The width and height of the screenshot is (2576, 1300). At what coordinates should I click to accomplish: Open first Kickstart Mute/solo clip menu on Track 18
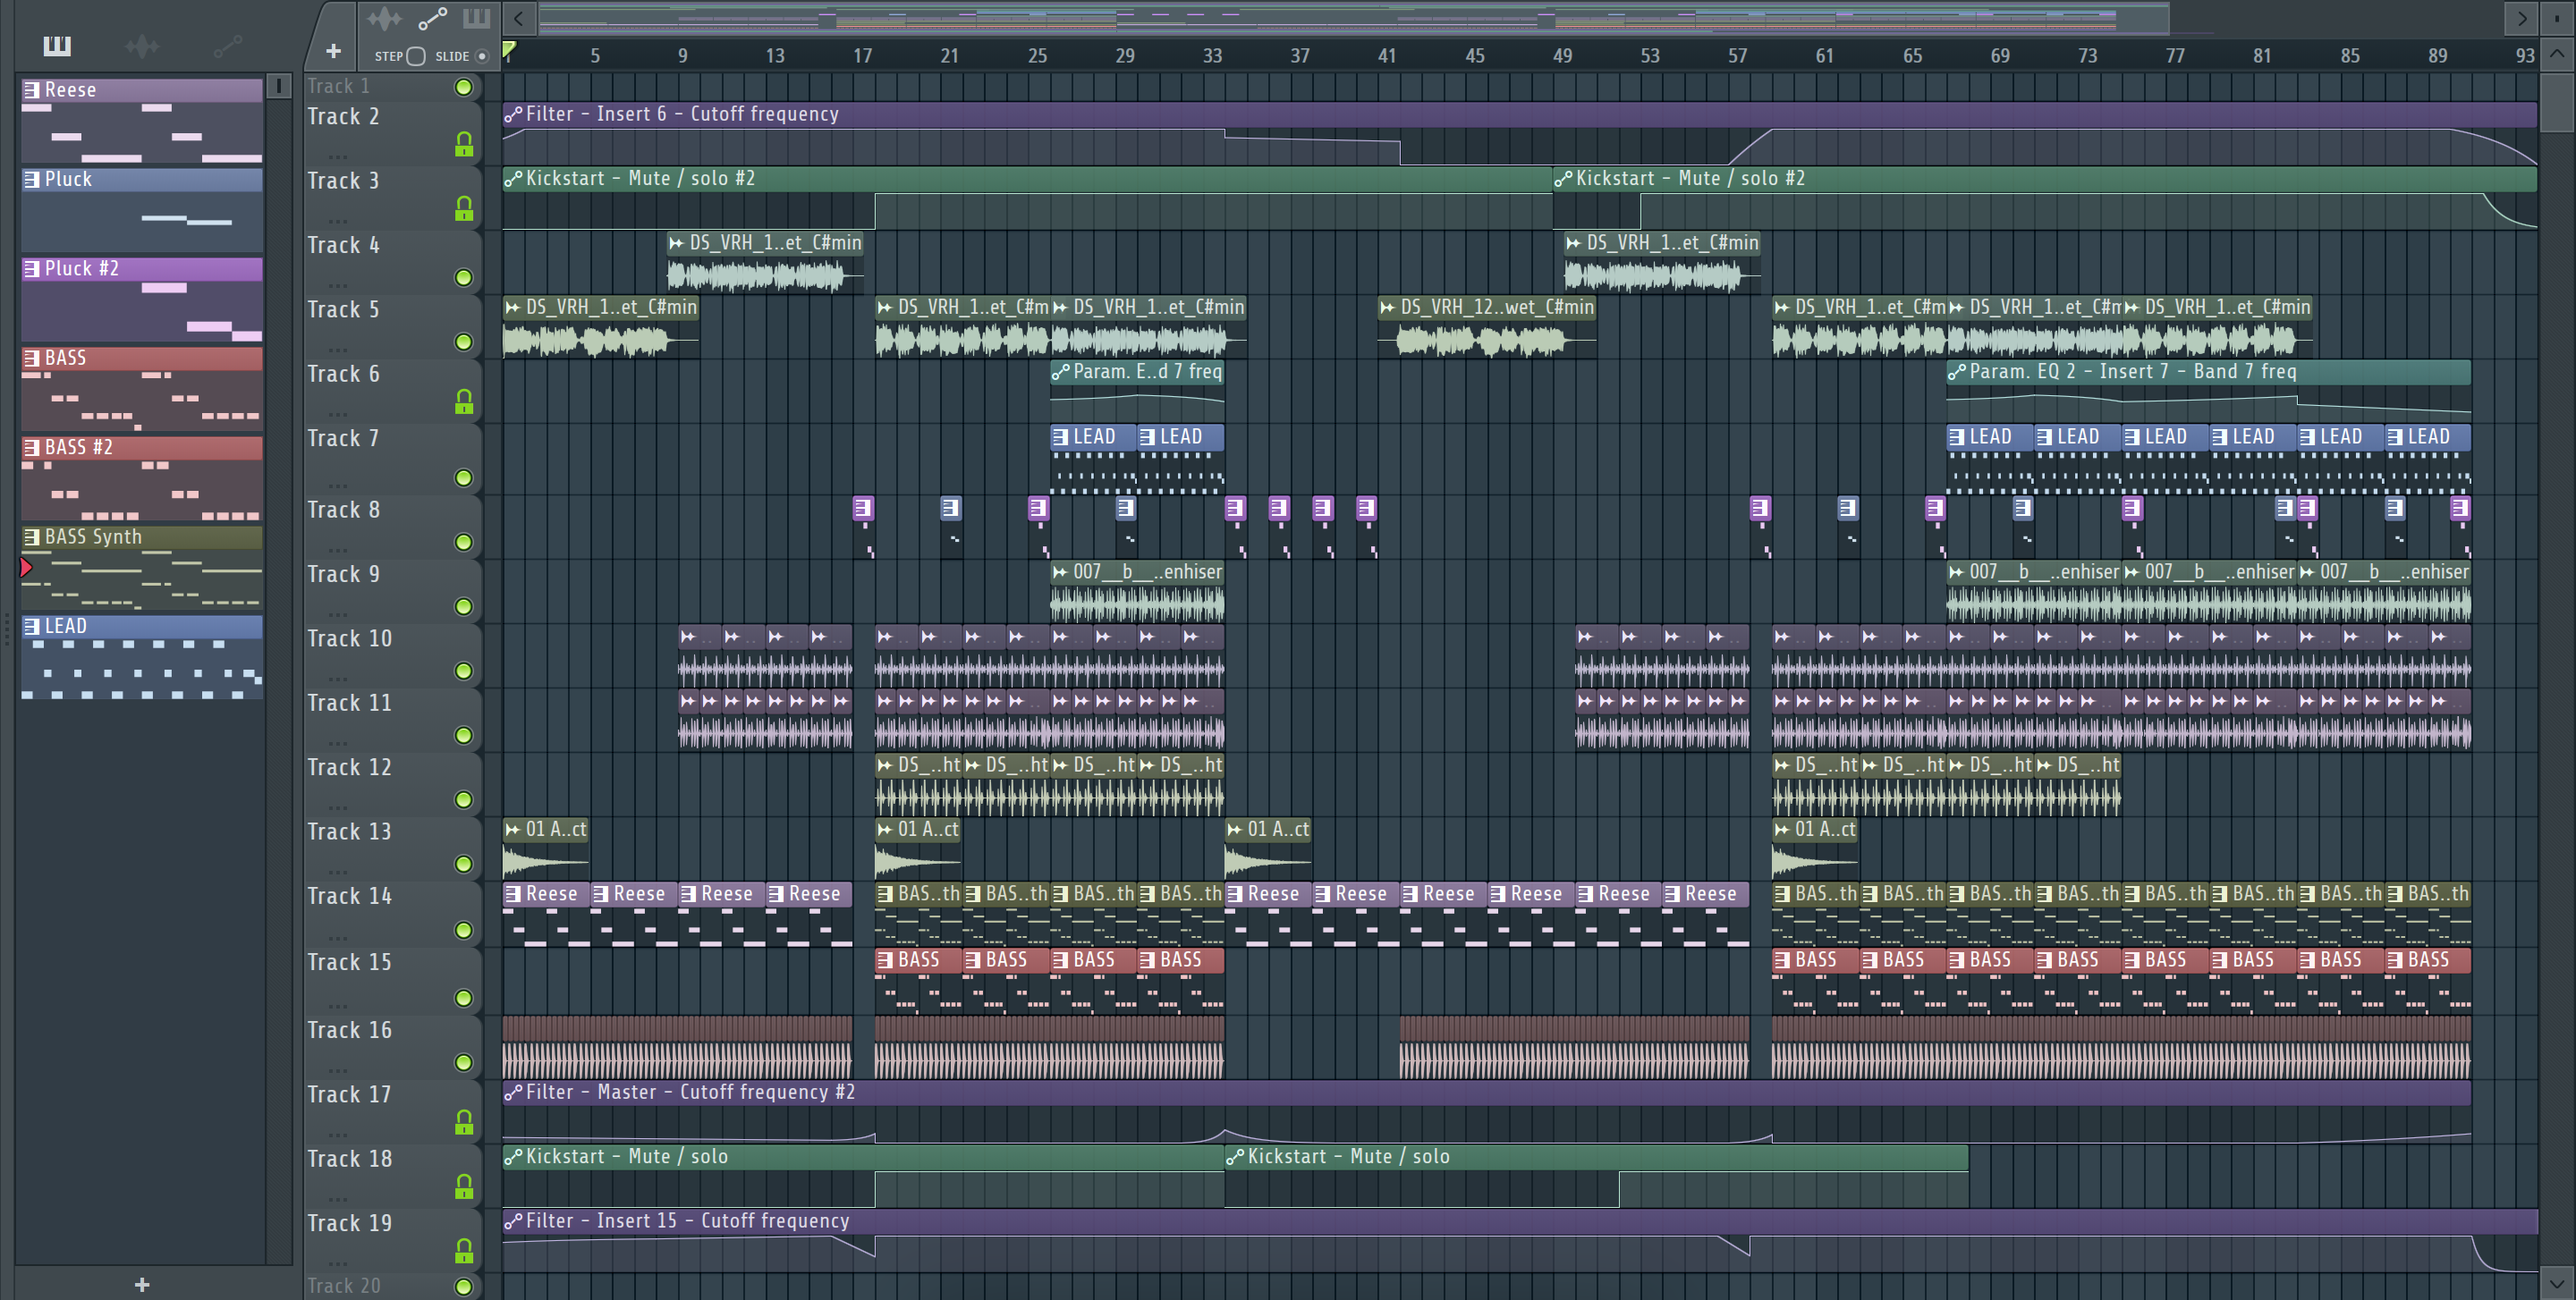[x=513, y=1157]
